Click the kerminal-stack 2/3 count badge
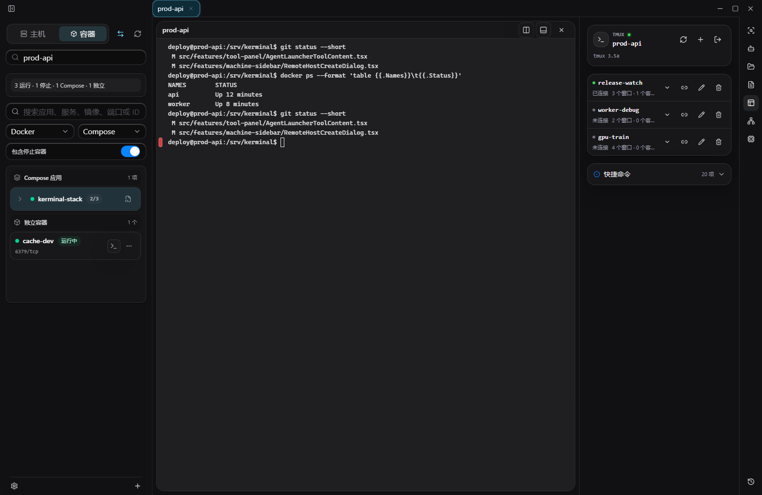The image size is (762, 495). (94, 199)
